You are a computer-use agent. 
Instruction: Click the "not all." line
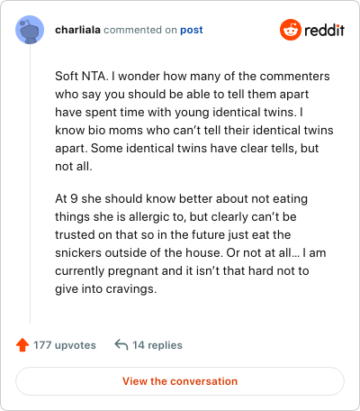(74, 166)
